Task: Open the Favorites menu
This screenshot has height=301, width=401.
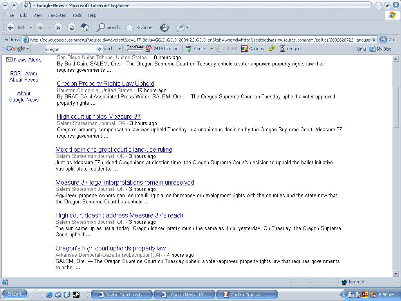Action: (x=57, y=15)
